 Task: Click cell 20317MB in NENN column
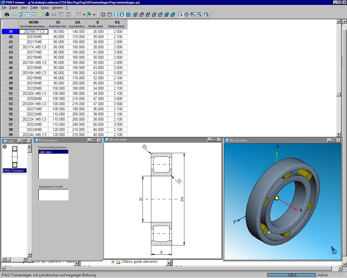pyautogui.click(x=34, y=52)
